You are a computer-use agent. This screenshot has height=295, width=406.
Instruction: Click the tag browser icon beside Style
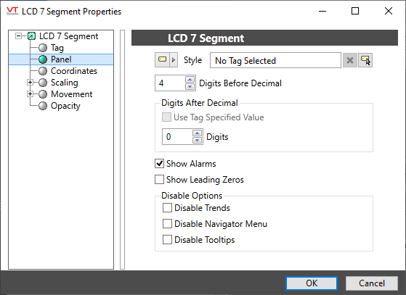click(x=163, y=60)
